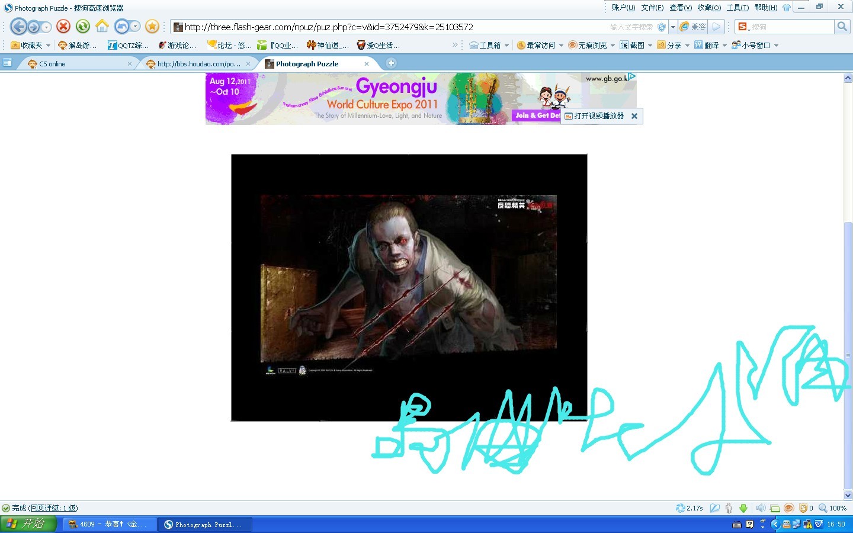Open the 小号窗口 alternate window dropdown

click(755, 45)
